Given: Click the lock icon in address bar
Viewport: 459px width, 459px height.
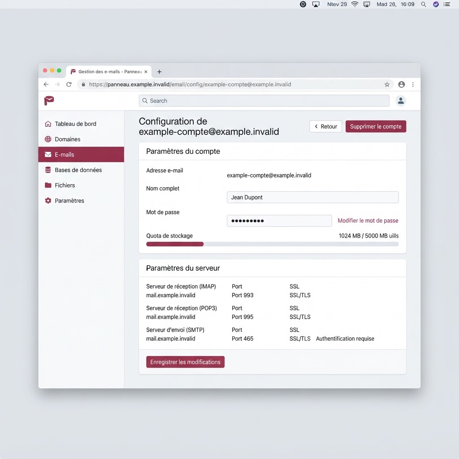Looking at the screenshot, I should [x=83, y=85].
